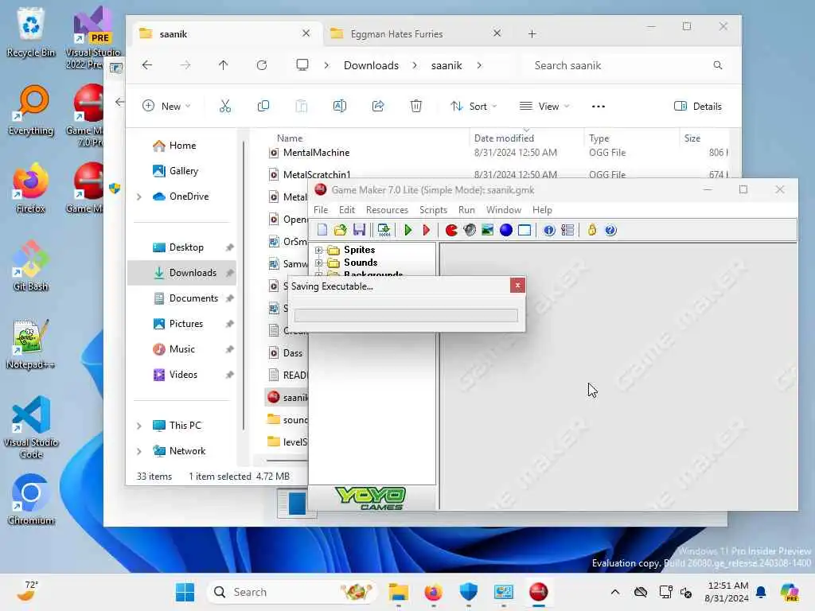Create a background with the landscape icon
Screen dimensions: 815x611
coord(488,230)
